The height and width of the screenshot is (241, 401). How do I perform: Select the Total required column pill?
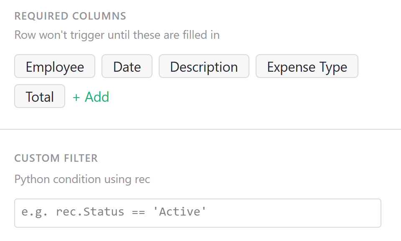(x=40, y=96)
